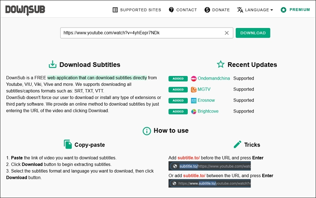The image size is (316, 198).
Task: Click the 'Recent Updates' heading text
Action: click(252, 65)
